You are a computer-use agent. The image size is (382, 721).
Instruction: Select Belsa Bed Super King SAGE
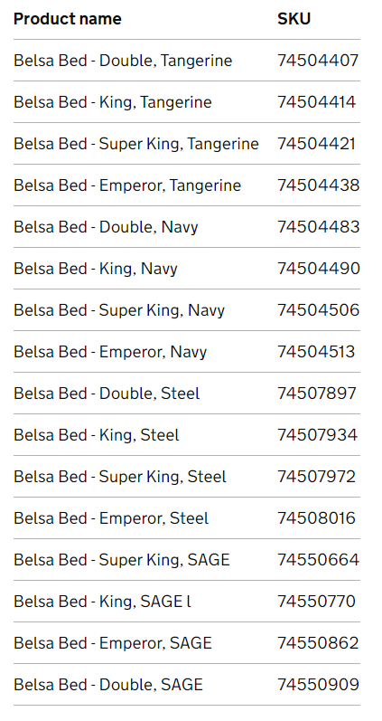click(x=122, y=560)
